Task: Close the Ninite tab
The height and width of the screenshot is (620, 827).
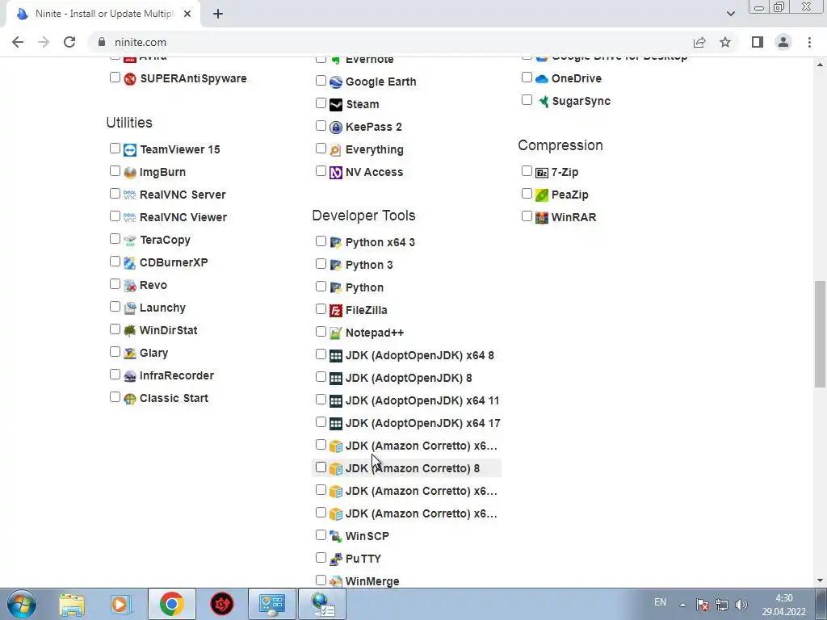Action: [187, 14]
